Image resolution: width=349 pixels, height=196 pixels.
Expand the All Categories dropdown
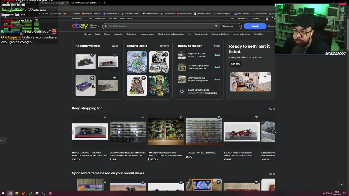coord(231,26)
